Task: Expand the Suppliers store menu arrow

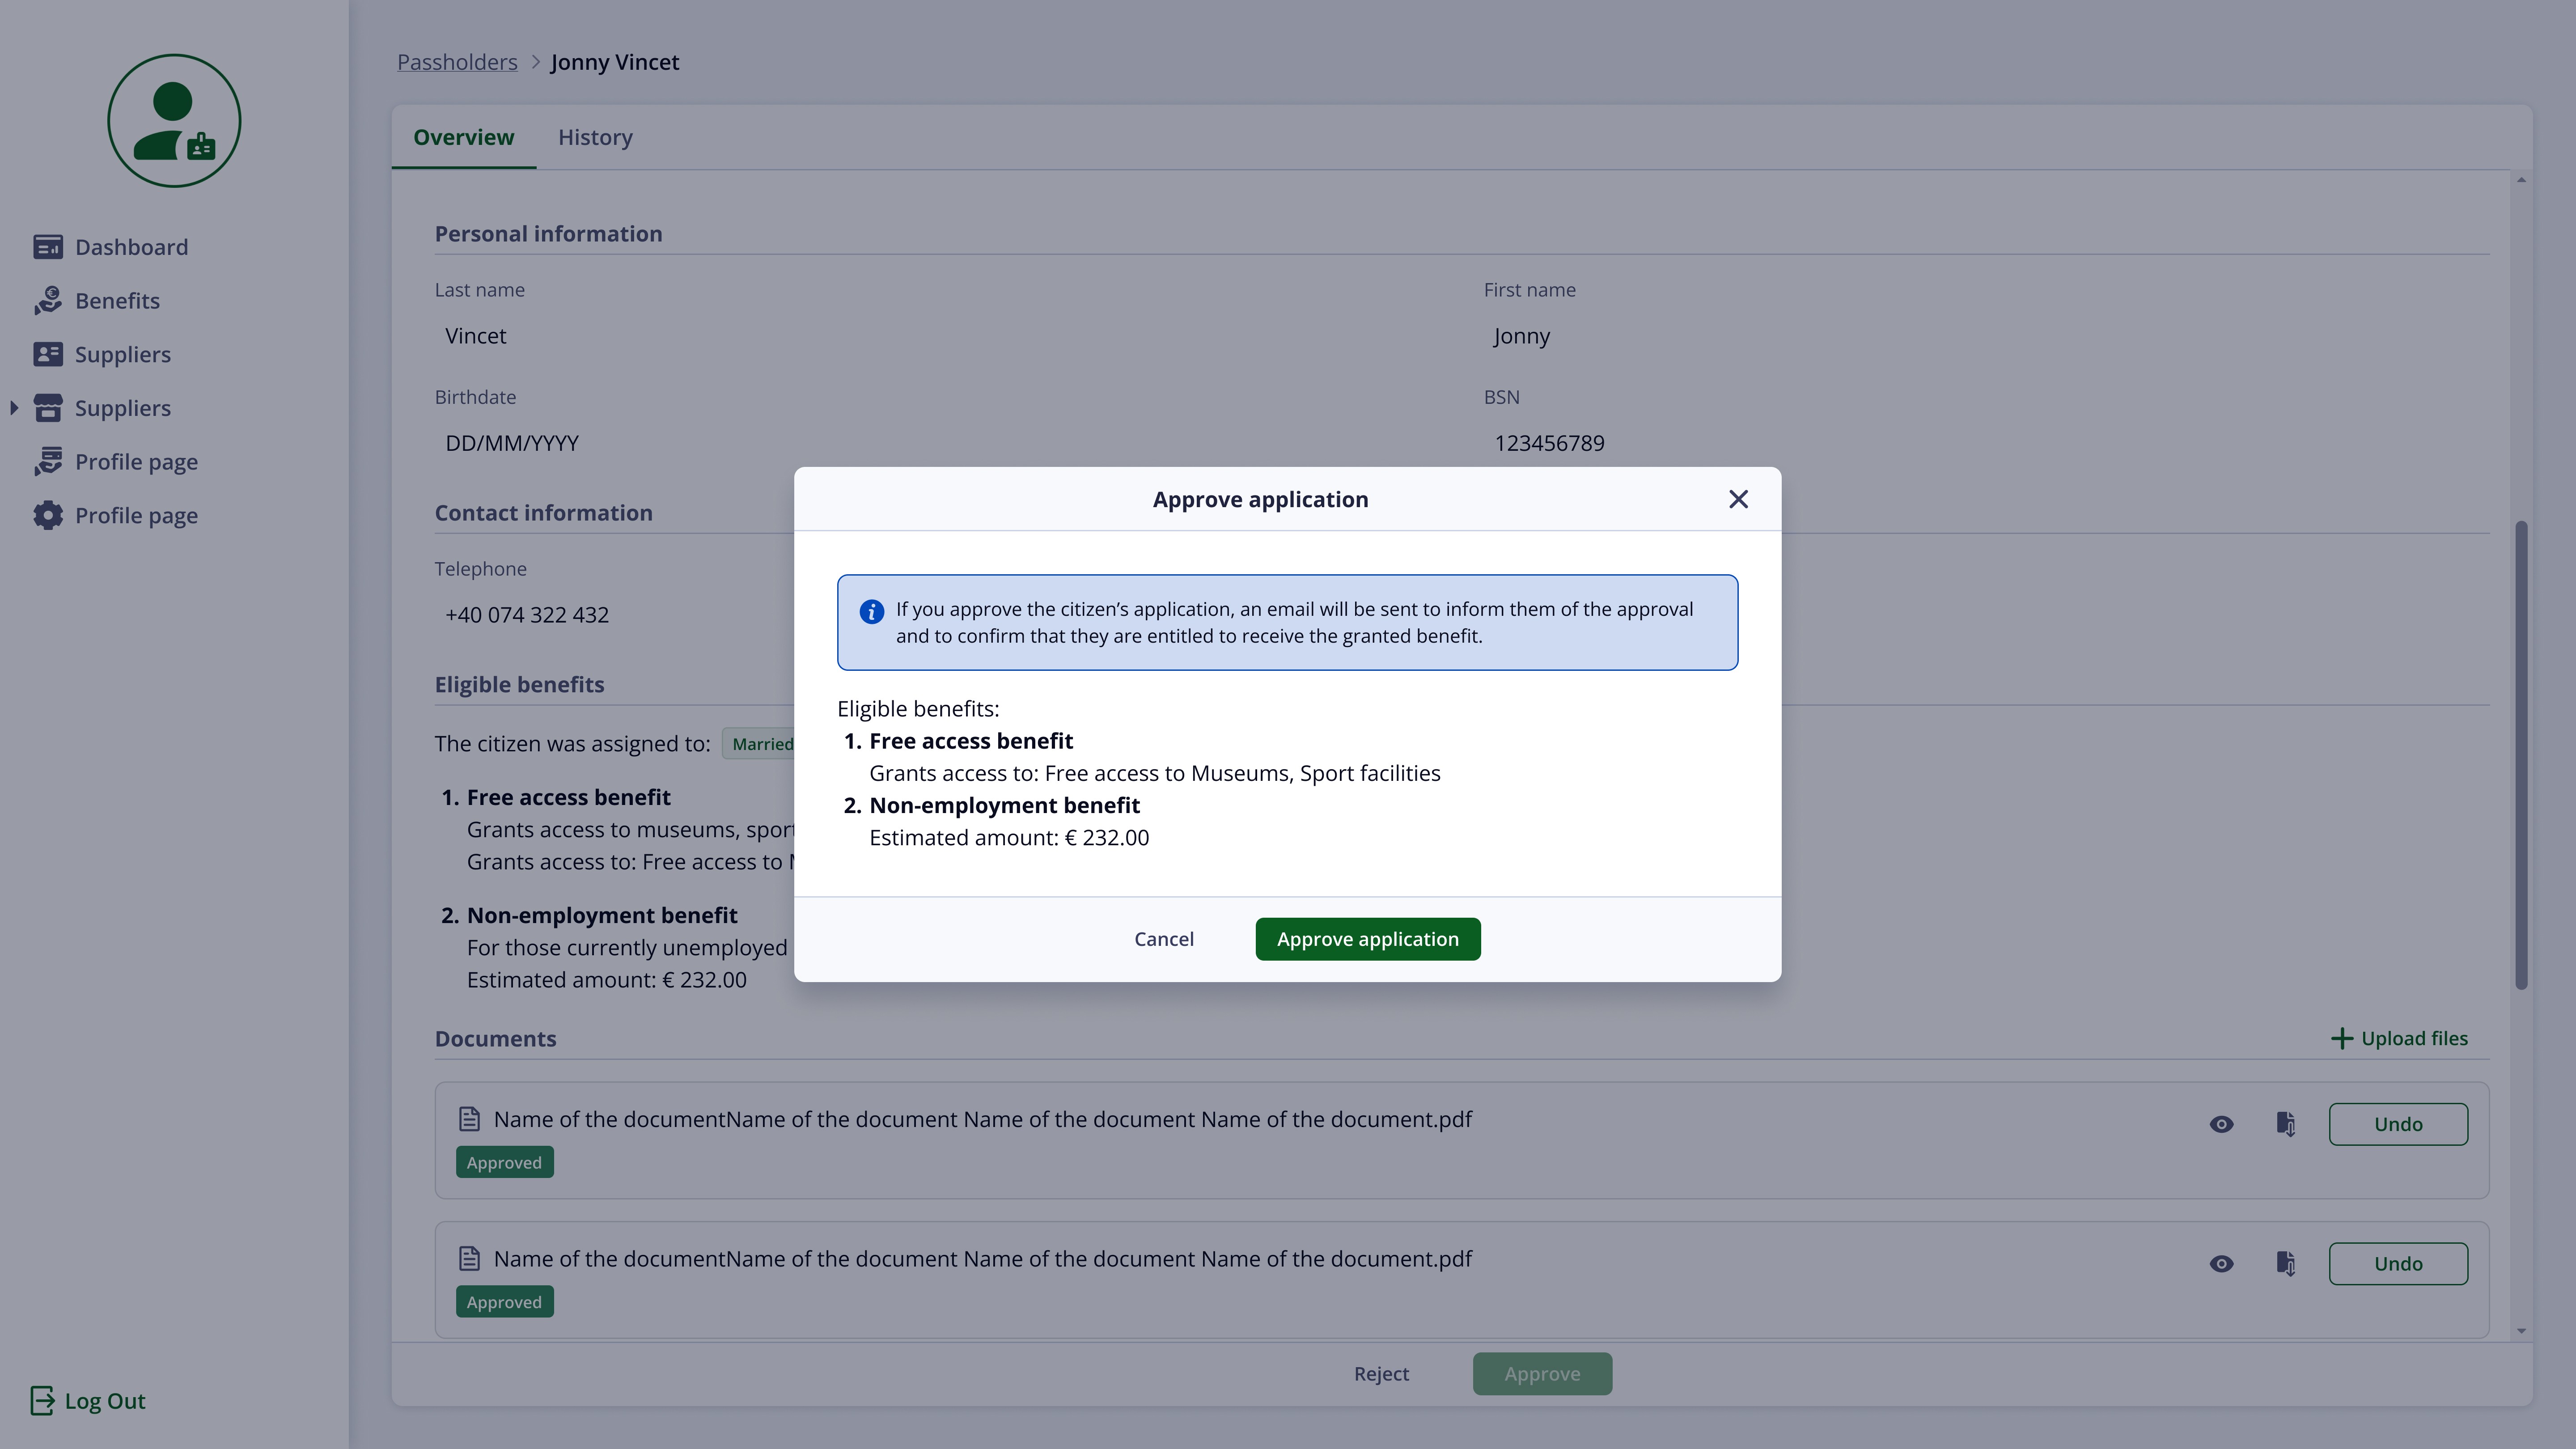Action: pos(14,408)
